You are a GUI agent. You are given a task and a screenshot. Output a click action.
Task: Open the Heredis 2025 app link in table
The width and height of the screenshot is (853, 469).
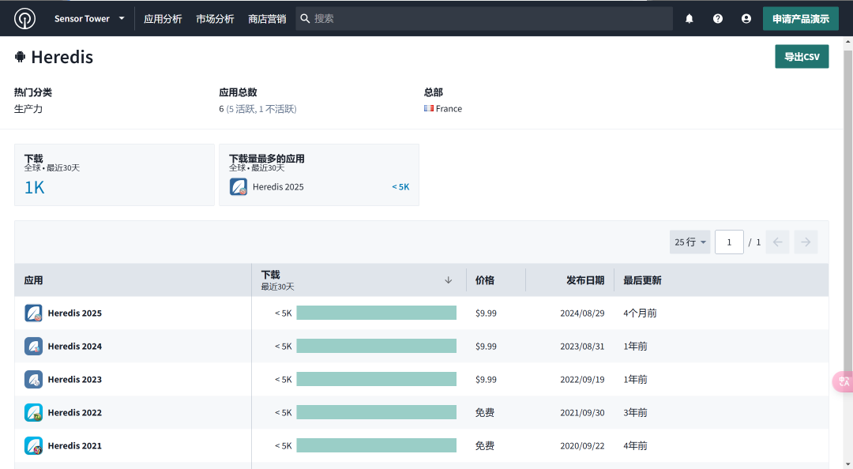[x=74, y=313]
